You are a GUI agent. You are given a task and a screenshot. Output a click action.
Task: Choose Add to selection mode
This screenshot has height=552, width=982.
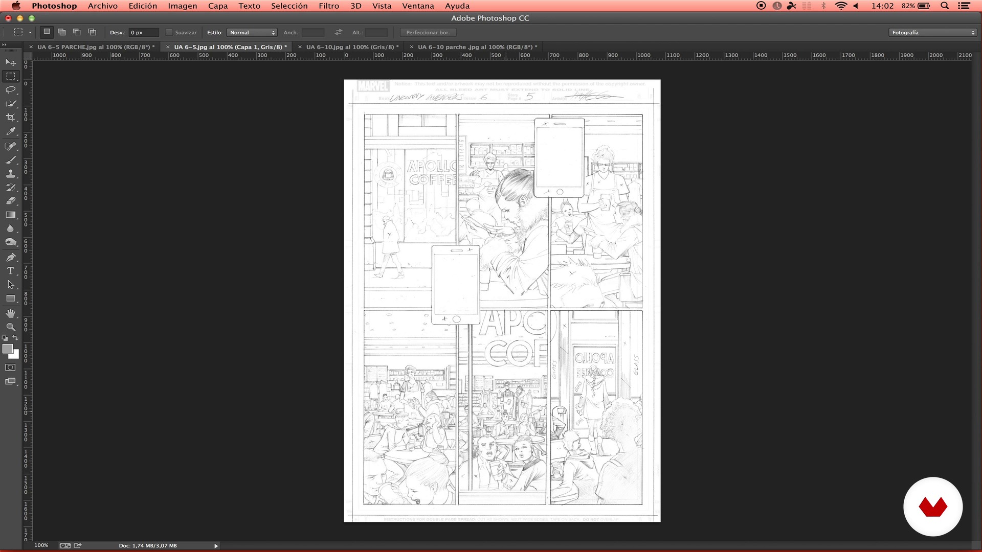pyautogui.click(x=62, y=32)
